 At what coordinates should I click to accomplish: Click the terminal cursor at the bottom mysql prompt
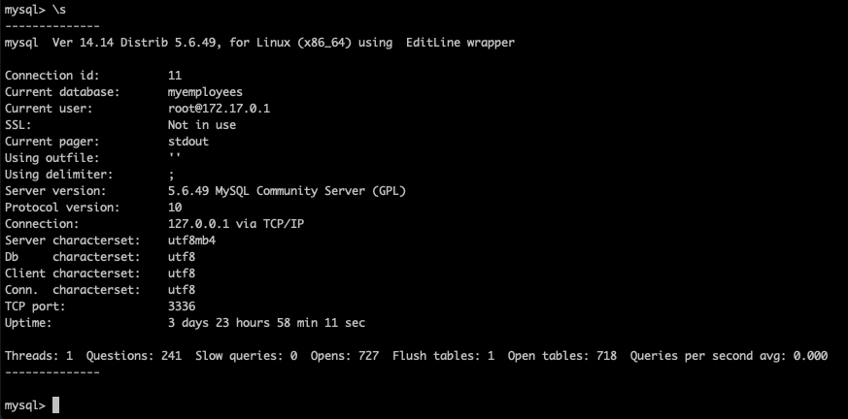(55, 405)
